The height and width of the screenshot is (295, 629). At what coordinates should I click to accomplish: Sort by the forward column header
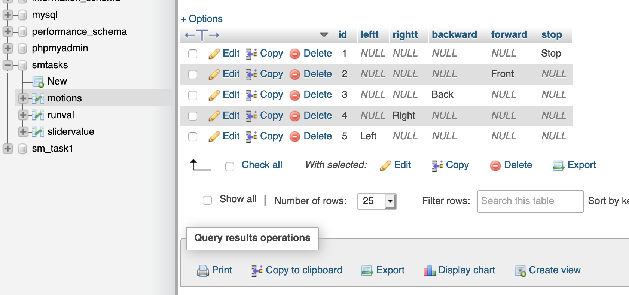point(509,34)
